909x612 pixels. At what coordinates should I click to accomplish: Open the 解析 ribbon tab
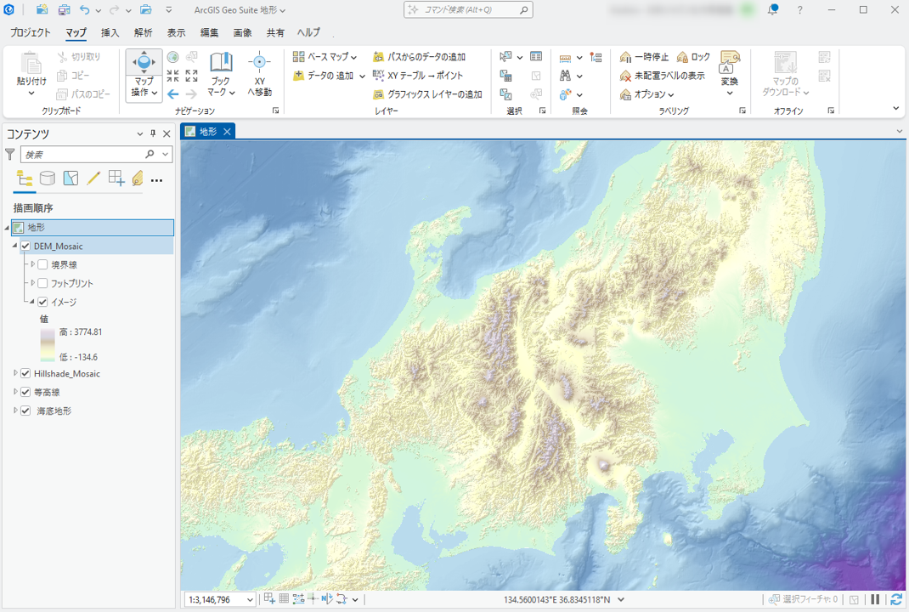[143, 33]
